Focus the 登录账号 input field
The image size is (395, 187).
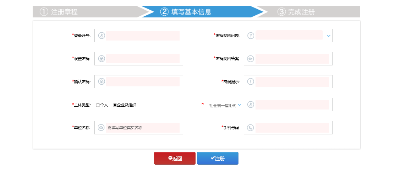pos(143,36)
